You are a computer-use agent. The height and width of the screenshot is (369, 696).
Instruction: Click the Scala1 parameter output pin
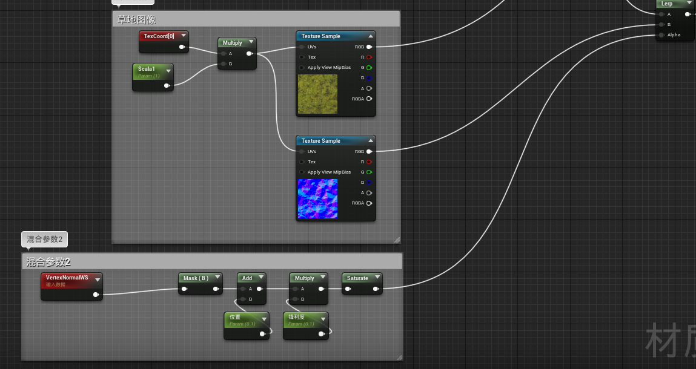[167, 86]
